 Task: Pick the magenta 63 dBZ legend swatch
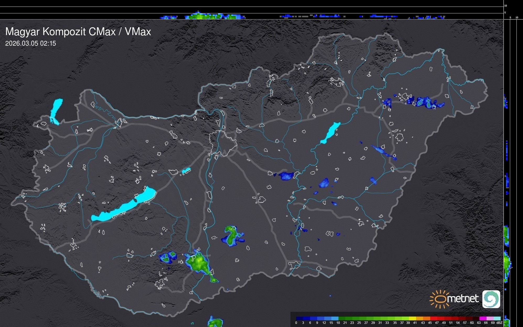[483, 318]
